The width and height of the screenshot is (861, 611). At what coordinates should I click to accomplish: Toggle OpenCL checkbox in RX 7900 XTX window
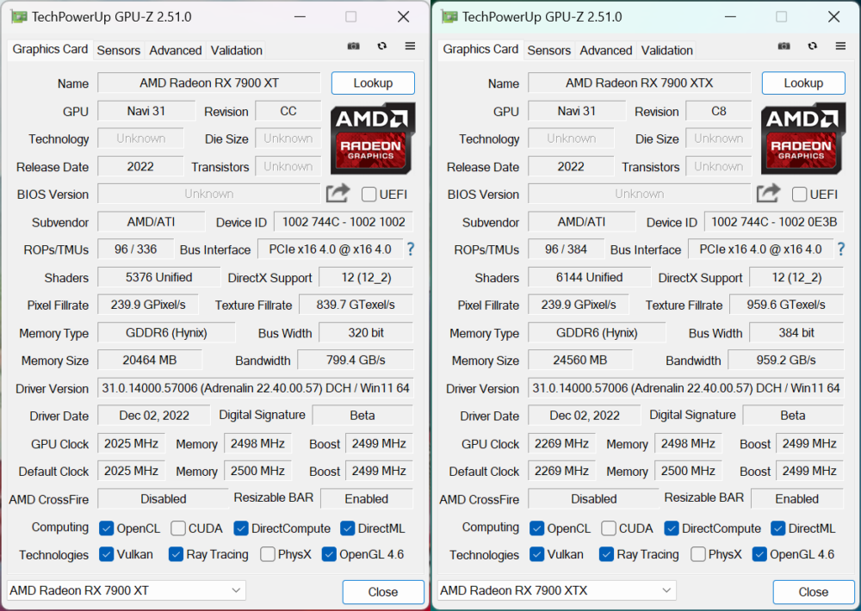click(x=536, y=528)
